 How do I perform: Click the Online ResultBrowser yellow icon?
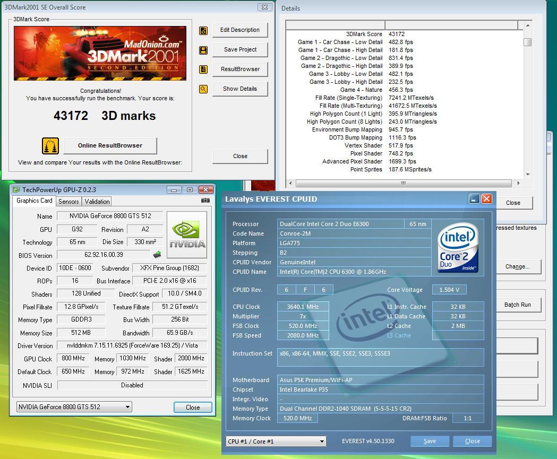[x=50, y=146]
